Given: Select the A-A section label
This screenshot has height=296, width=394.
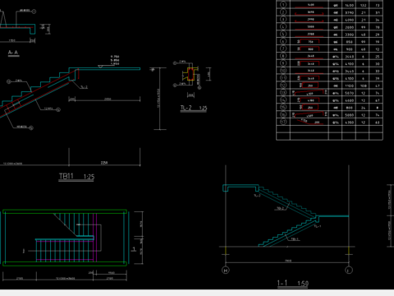Looking at the screenshot, I should [13, 53].
